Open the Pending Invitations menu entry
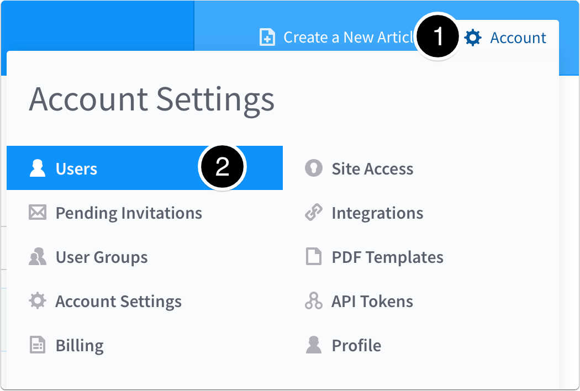This screenshot has height=391, width=580. click(128, 213)
